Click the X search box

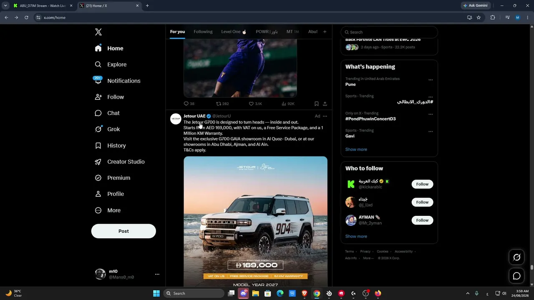point(389,32)
